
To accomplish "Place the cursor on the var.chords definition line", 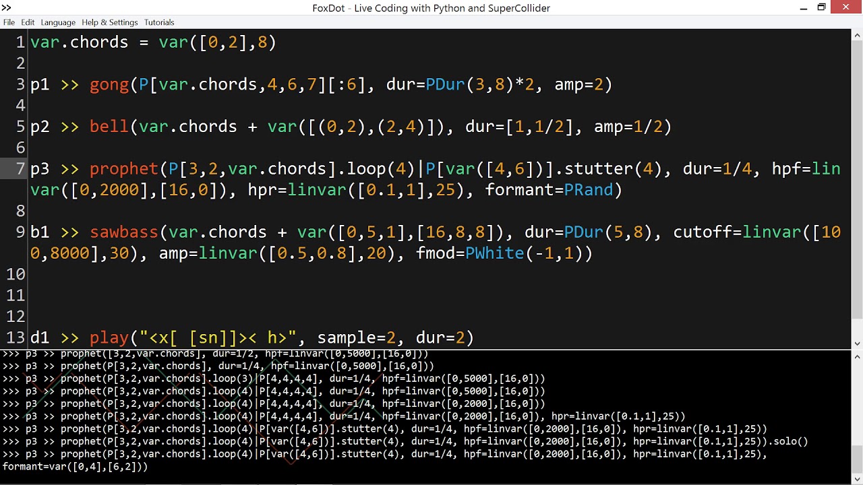I will point(135,42).
